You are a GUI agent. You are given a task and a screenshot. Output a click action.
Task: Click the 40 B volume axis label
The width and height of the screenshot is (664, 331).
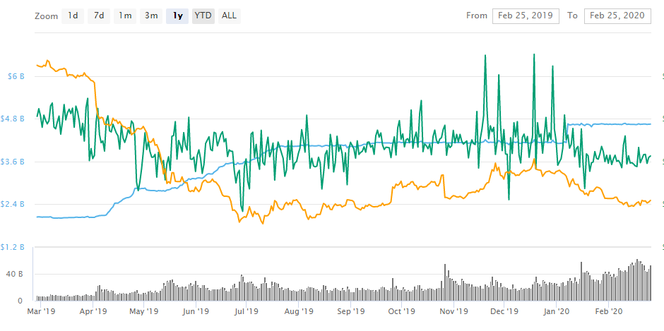16,274
